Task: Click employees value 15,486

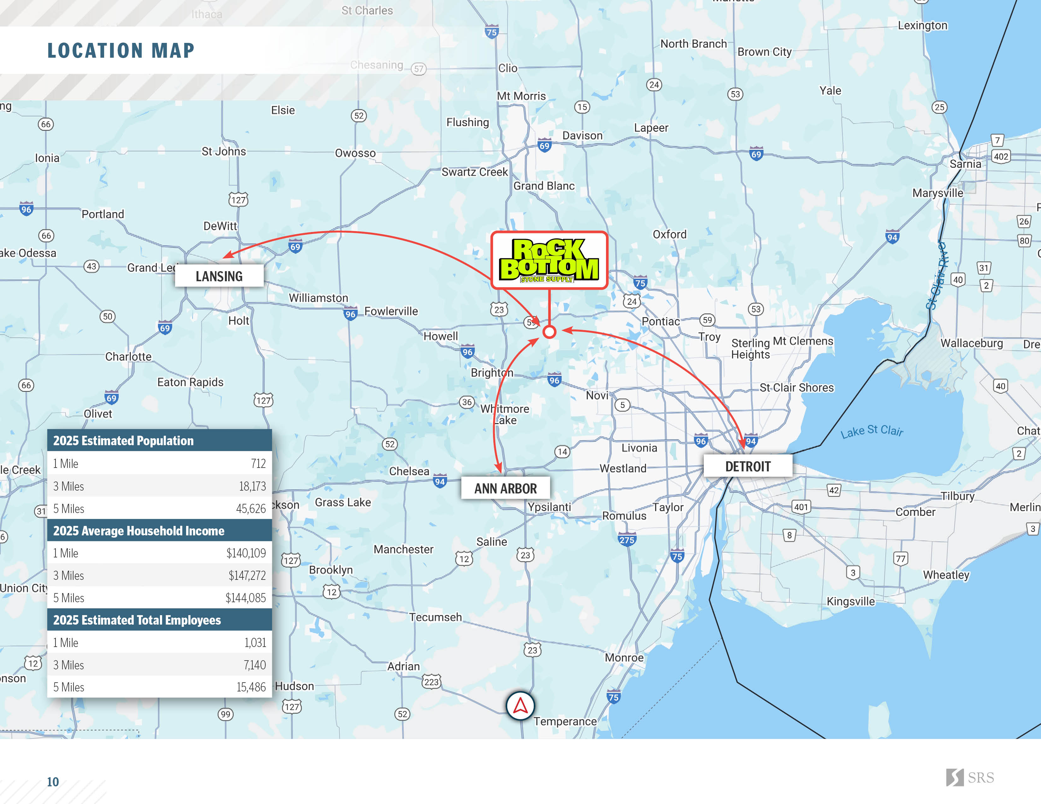Action: click(x=251, y=687)
